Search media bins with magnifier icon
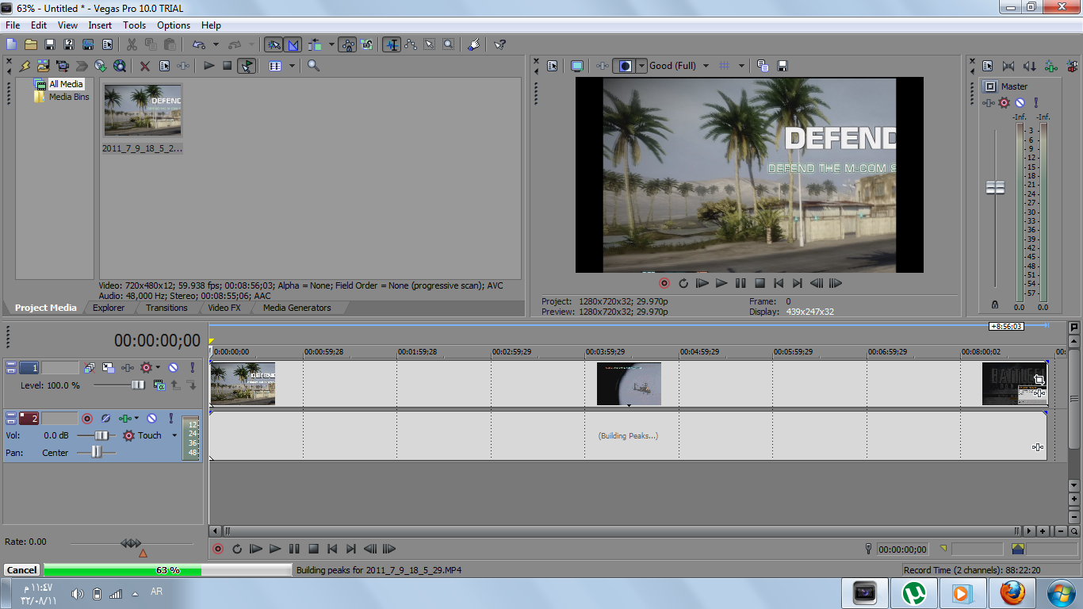The height and width of the screenshot is (609, 1083). point(313,66)
